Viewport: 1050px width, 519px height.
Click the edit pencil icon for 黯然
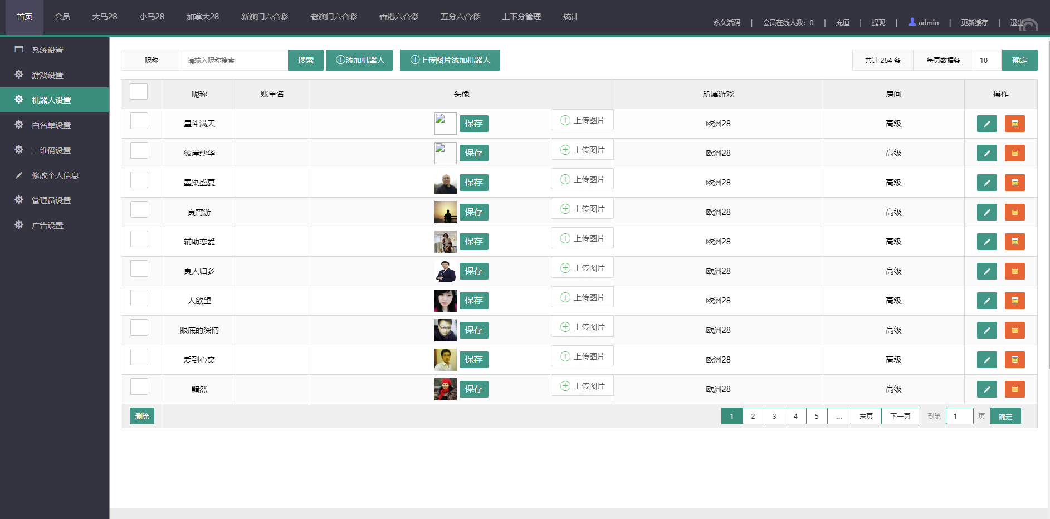(x=986, y=389)
